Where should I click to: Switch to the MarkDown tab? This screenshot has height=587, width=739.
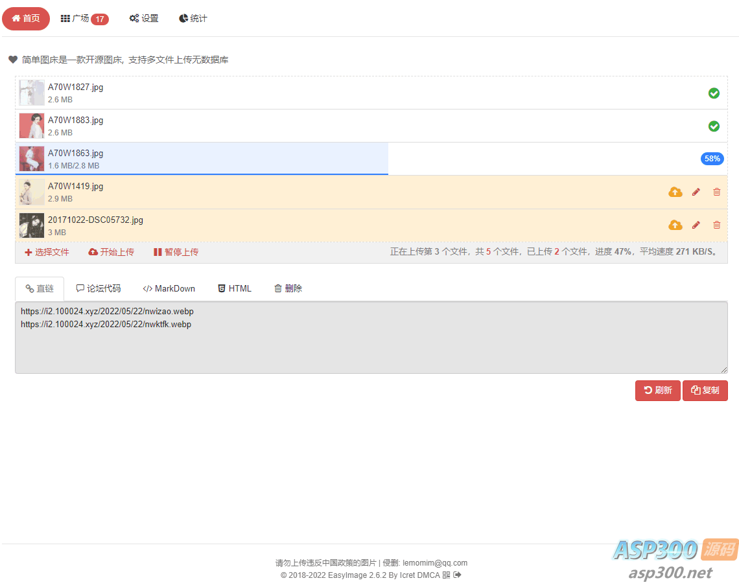pos(169,288)
